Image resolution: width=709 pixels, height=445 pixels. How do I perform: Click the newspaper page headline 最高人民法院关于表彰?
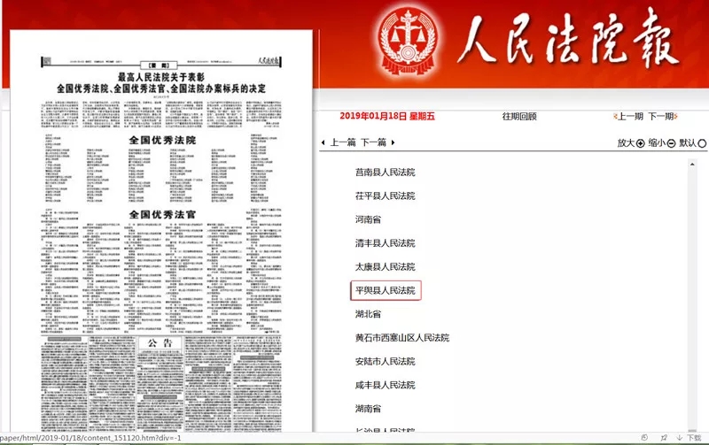[161, 77]
